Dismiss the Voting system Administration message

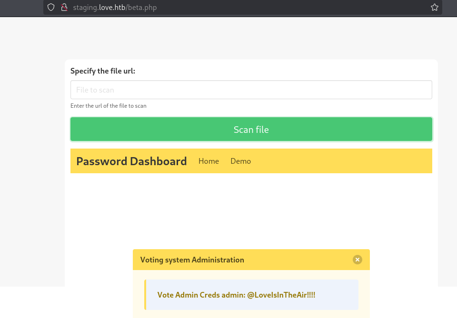(x=358, y=260)
